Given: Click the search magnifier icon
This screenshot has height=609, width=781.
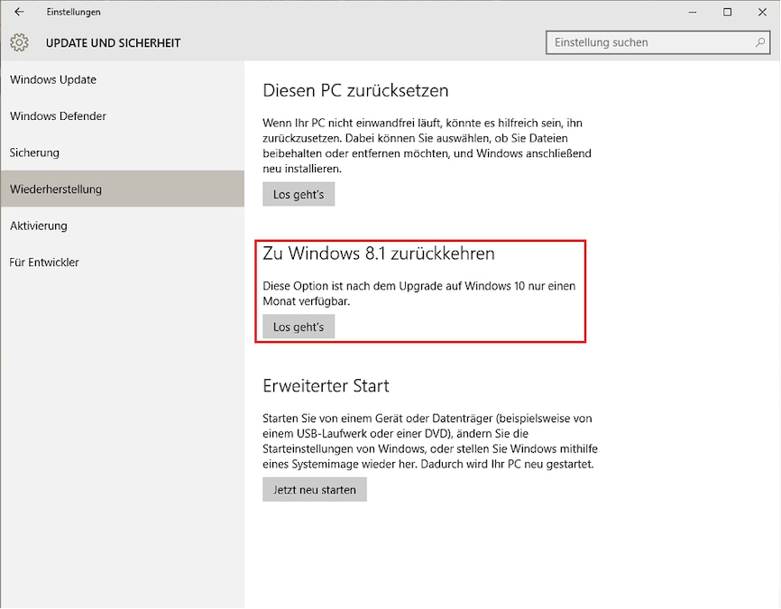Looking at the screenshot, I should (758, 42).
